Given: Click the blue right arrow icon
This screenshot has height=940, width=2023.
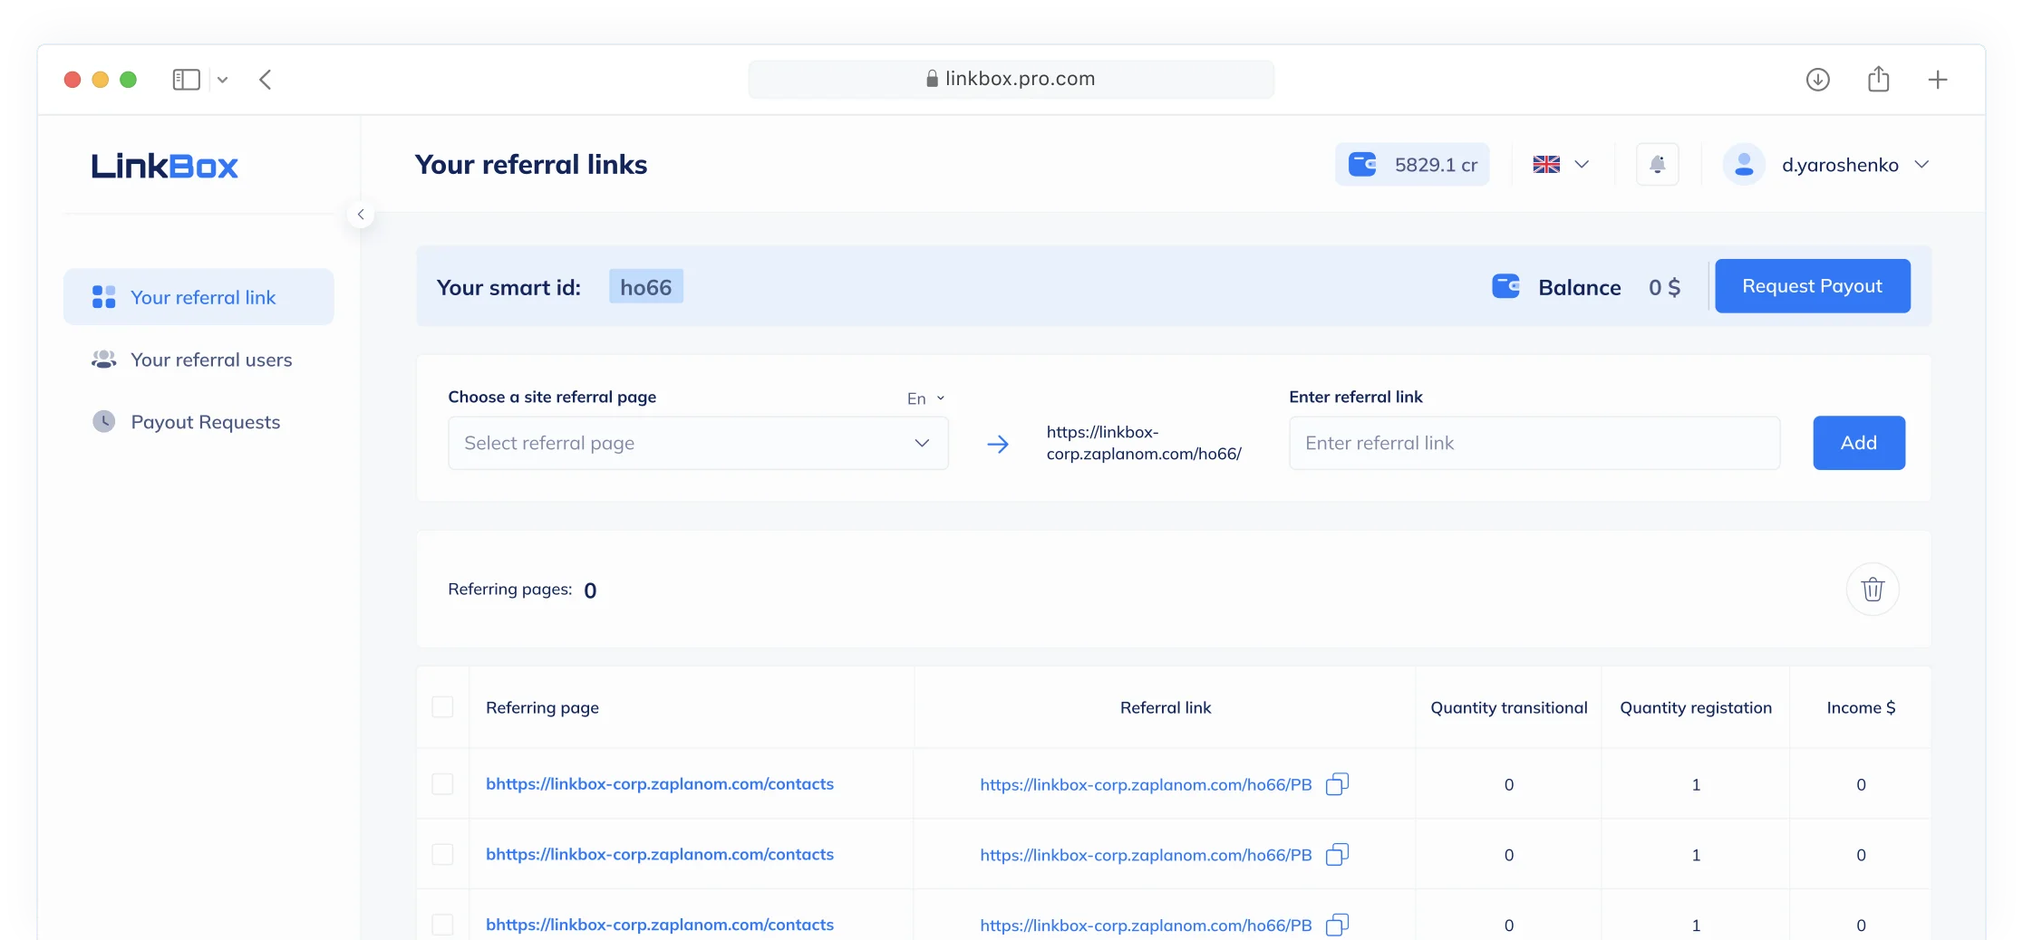Looking at the screenshot, I should pos(998,444).
